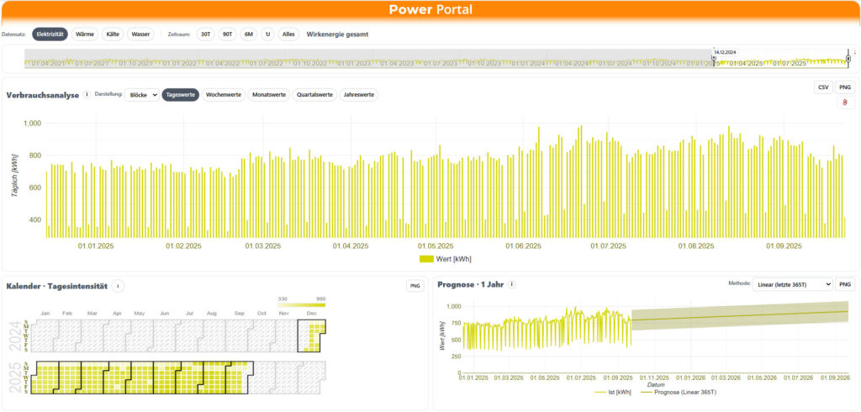The width and height of the screenshot is (861, 412).
Task: Click the December 2024 block in the calendar heatmap
Action: [312, 338]
